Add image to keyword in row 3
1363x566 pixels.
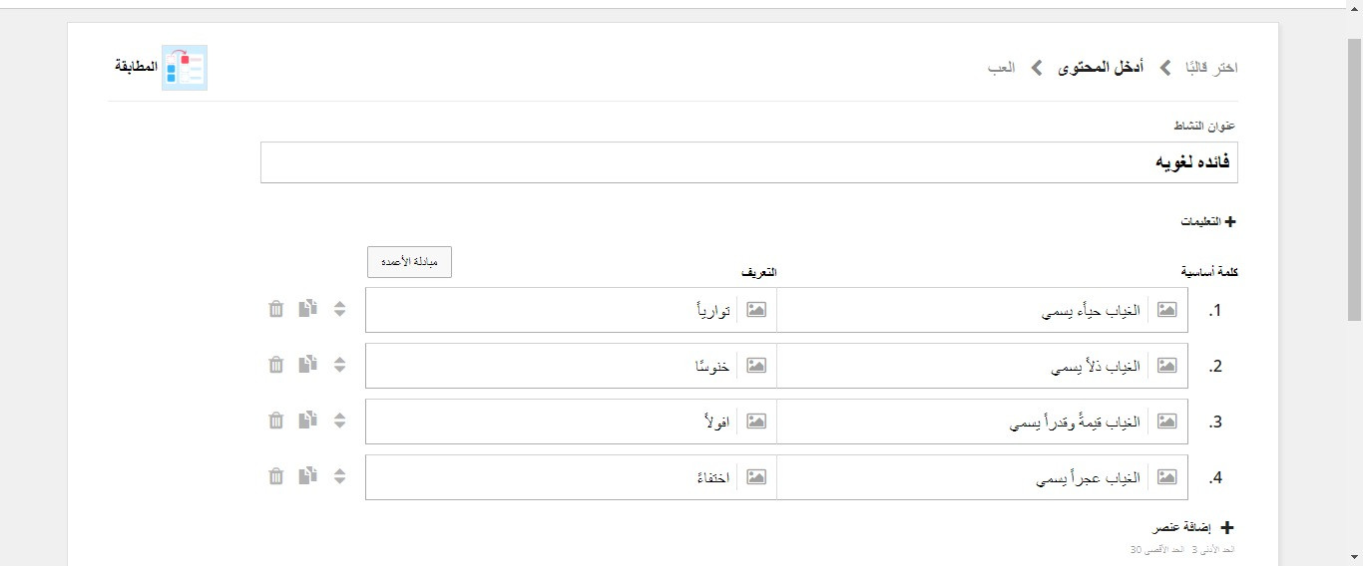pos(1166,422)
